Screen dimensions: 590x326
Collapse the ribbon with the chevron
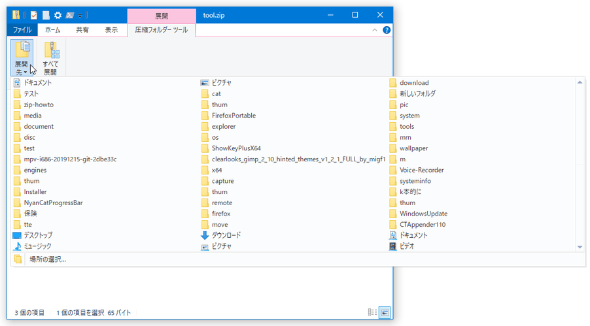tap(374, 30)
